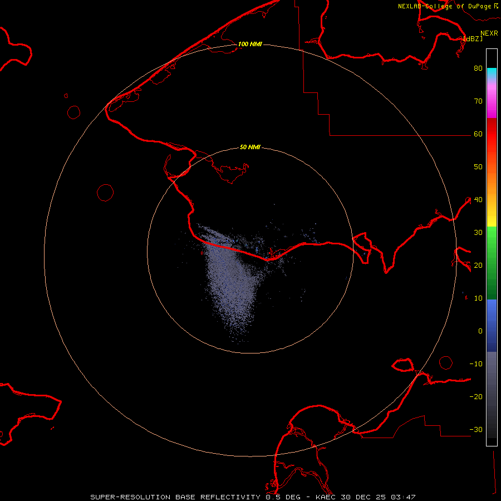The width and height of the screenshot is (501, 501).
Task: Click the blue band of the colorbar
Action: point(492,325)
